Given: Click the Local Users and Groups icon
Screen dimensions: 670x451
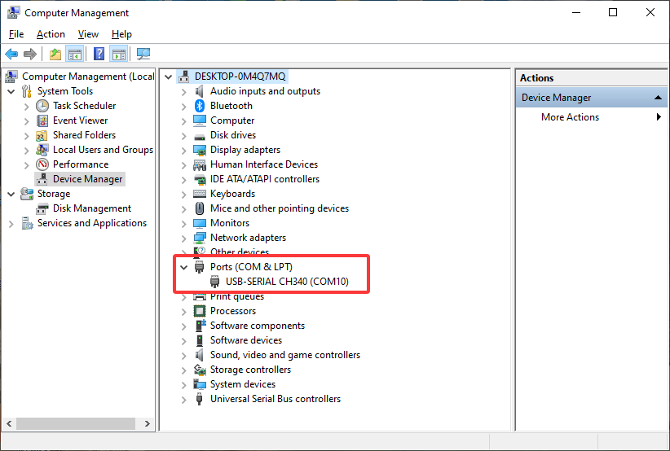Looking at the screenshot, I should tap(42, 150).
